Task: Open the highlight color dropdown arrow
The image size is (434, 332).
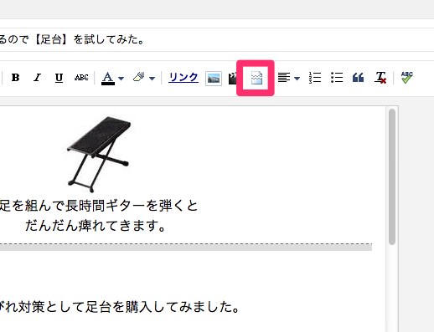Action: point(152,79)
